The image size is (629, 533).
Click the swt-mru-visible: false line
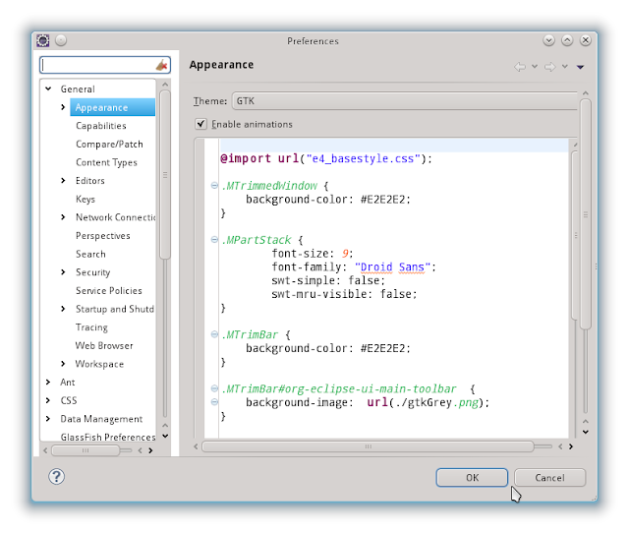(344, 294)
